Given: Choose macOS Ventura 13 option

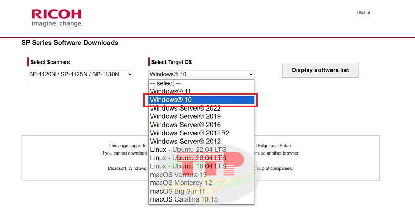Looking at the screenshot, I should pyautogui.click(x=201, y=175).
